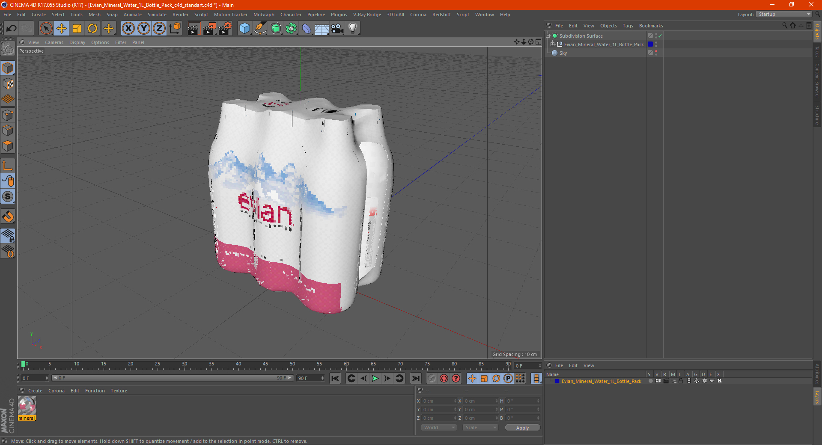Open the Bend deformer icon

pos(307,29)
